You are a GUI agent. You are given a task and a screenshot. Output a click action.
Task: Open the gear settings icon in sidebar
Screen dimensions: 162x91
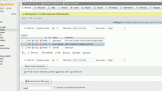pyautogui.click(x=8, y=8)
